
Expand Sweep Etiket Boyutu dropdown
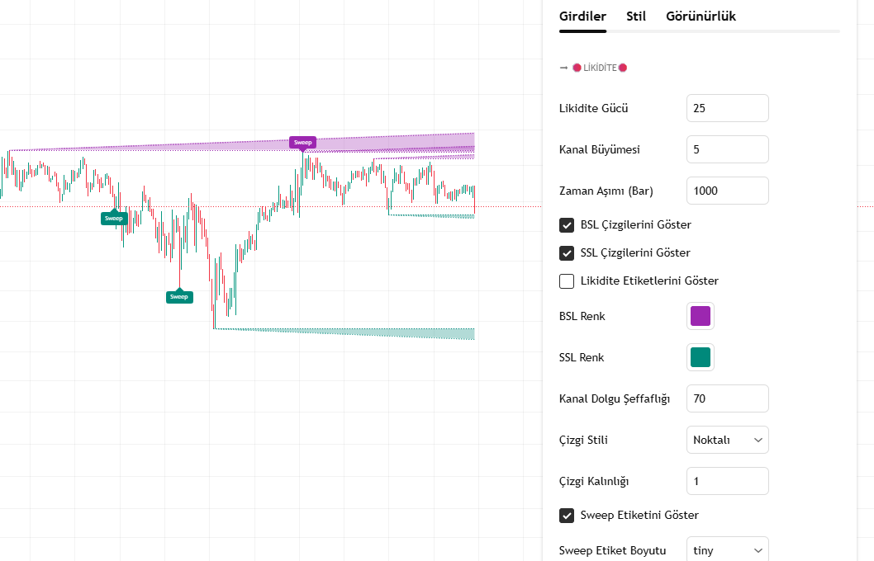pyautogui.click(x=727, y=550)
